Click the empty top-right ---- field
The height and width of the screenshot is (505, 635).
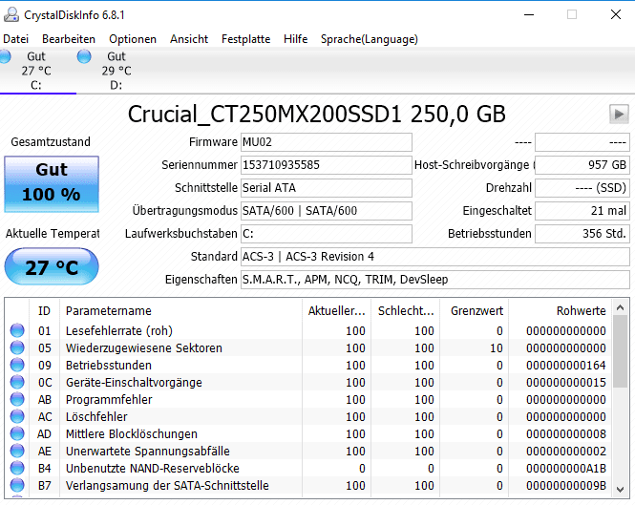pos(582,142)
